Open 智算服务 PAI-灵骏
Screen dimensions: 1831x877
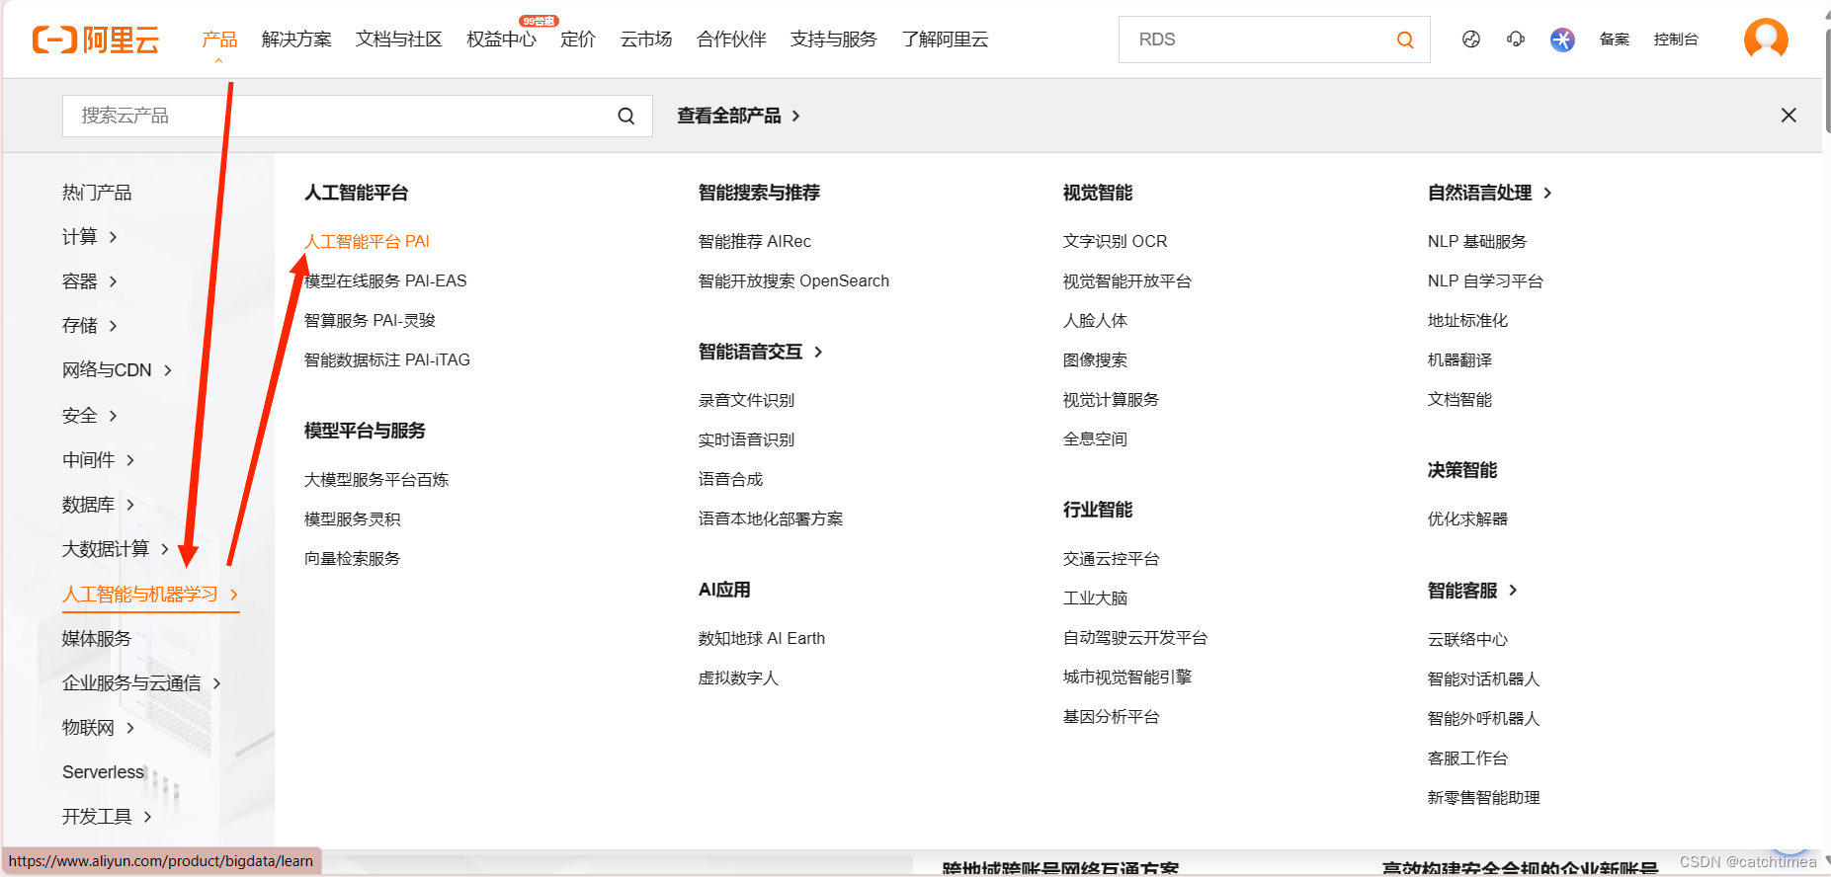[x=370, y=321]
